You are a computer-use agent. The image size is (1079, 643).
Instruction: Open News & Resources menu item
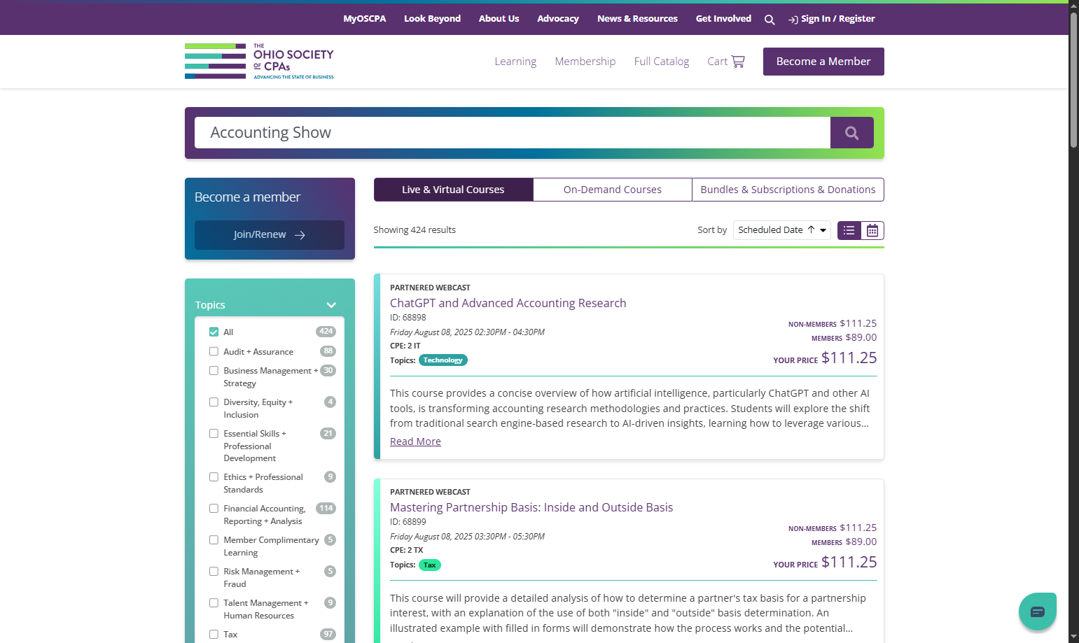click(x=637, y=19)
